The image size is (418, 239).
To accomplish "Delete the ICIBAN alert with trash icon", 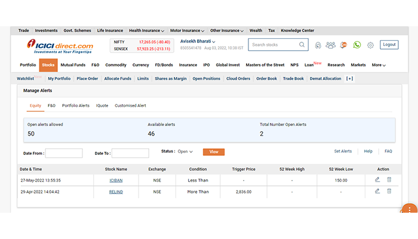I will [x=389, y=179].
